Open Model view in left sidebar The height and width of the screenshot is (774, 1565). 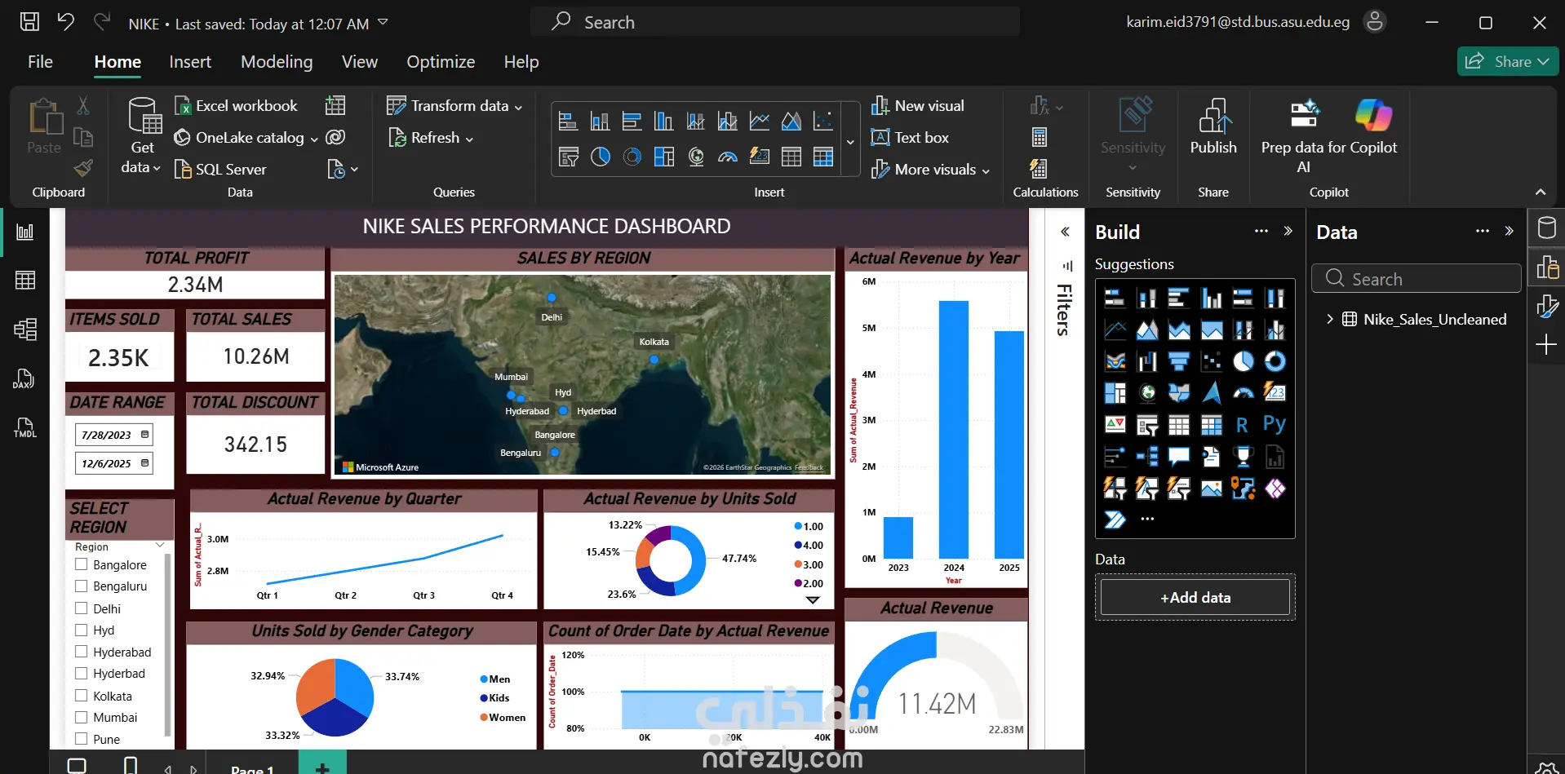coord(25,330)
